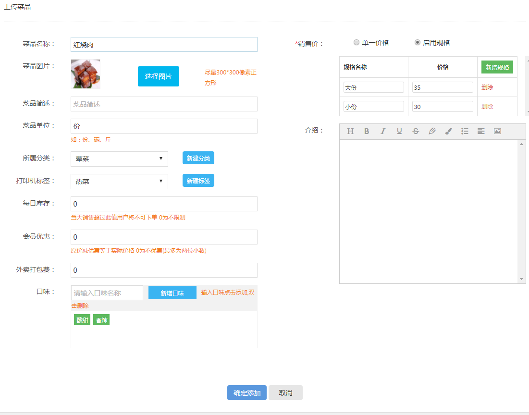Click the braised pork dish thumbnail
This screenshot has height=415, width=529.
(86, 74)
